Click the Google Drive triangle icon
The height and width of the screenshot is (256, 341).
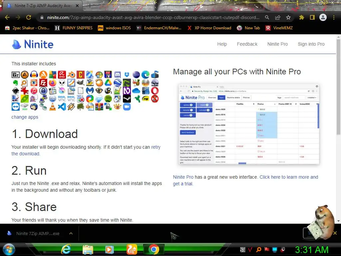[108, 83]
